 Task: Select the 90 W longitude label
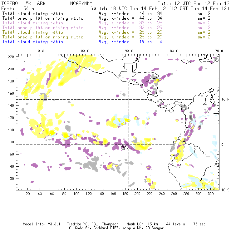(x=129, y=51)
